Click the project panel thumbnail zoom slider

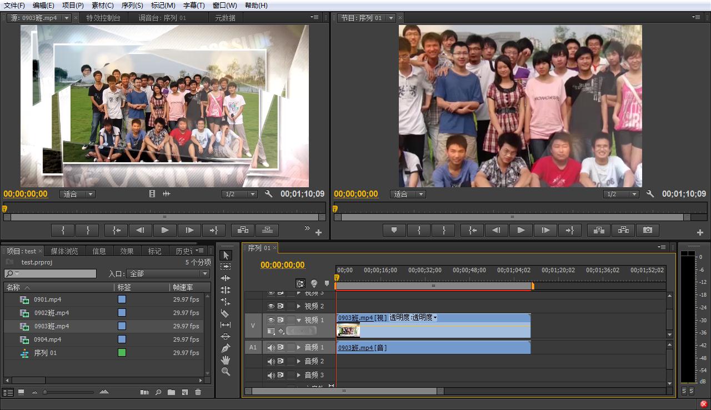click(46, 392)
